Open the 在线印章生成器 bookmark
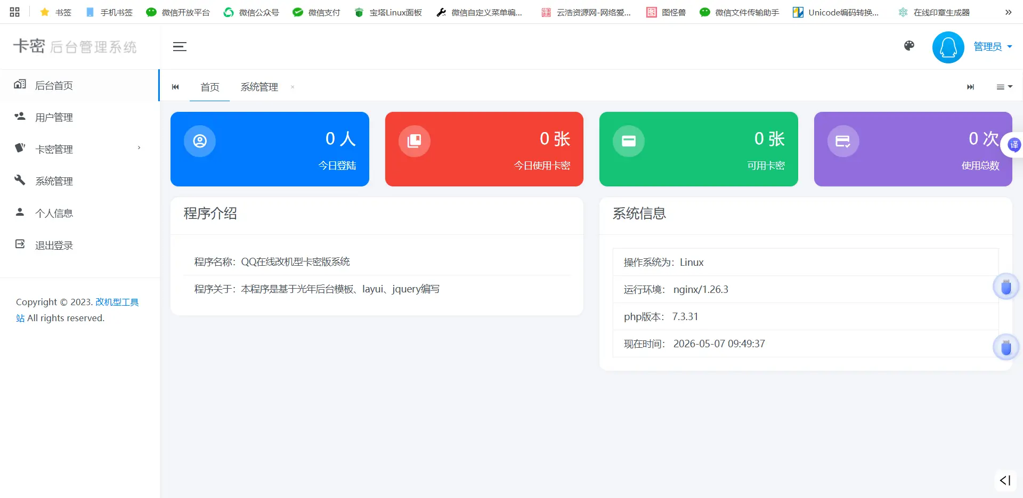Viewport: 1023px width, 498px height. pos(933,12)
